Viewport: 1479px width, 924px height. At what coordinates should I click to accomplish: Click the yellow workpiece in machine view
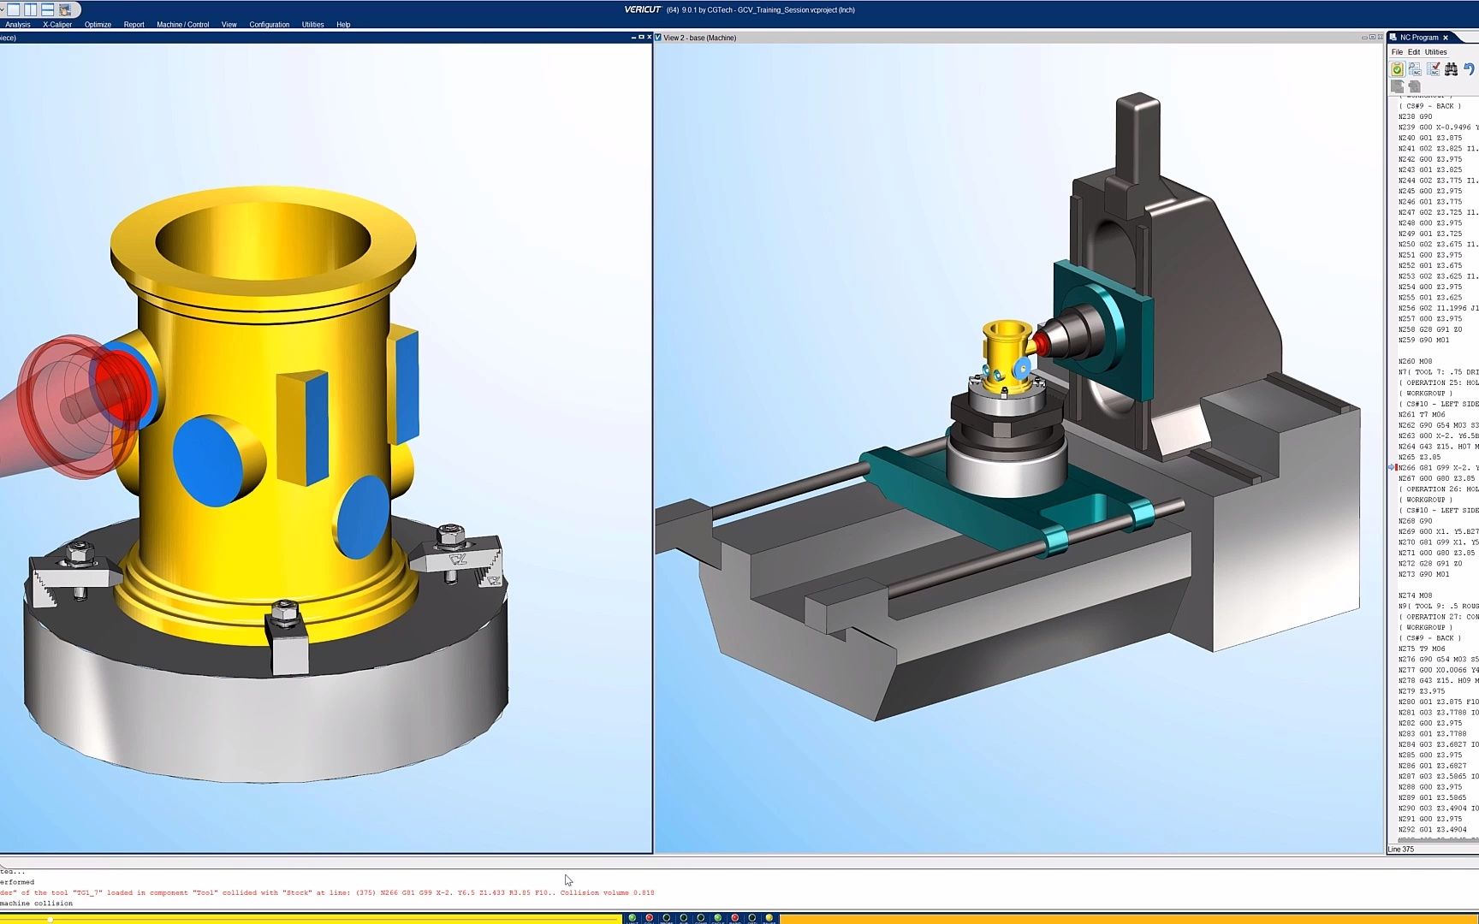(x=1007, y=351)
